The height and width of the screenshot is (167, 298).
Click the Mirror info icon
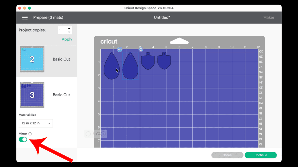30,134
